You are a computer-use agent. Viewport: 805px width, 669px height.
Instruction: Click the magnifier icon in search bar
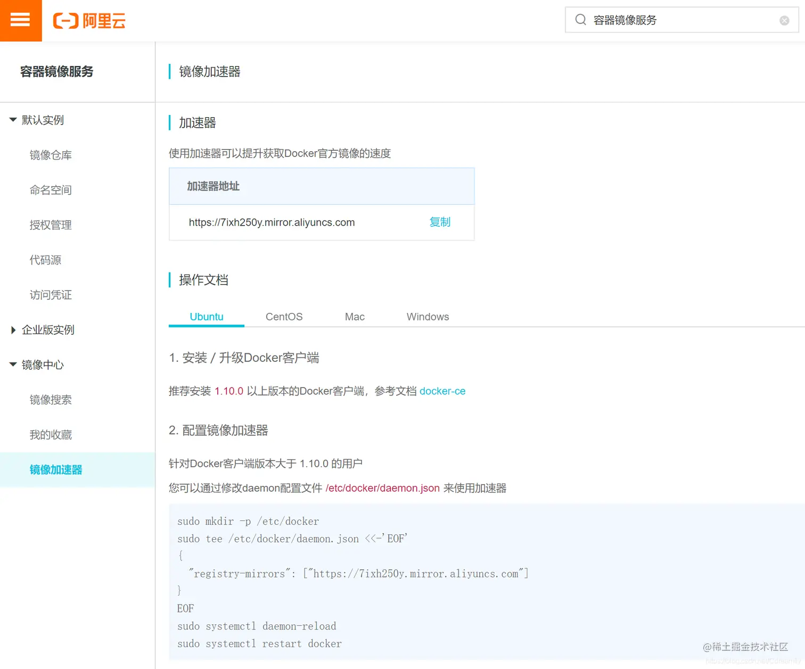pyautogui.click(x=580, y=20)
